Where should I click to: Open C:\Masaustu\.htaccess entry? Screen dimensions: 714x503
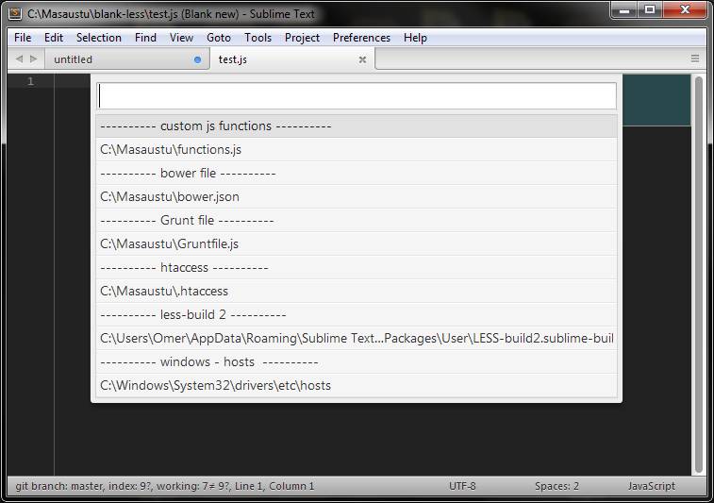tap(357, 292)
